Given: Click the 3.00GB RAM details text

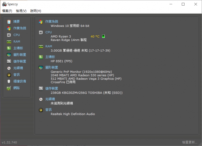Looking at the screenshot, I should (x=81, y=50).
